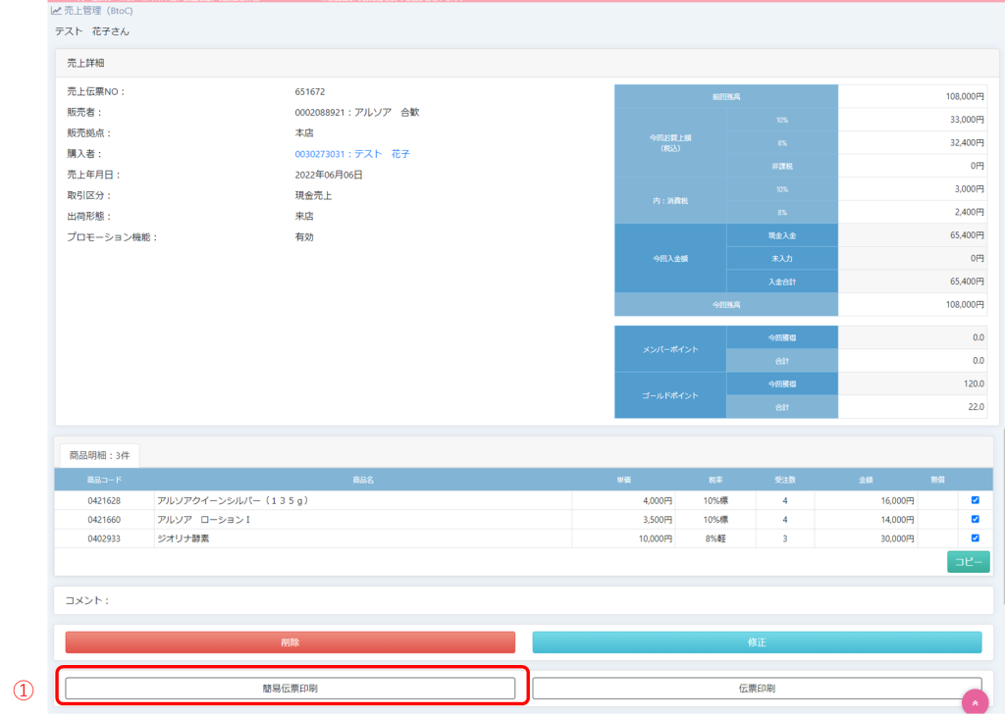Click the blue 修正 button

(x=757, y=642)
